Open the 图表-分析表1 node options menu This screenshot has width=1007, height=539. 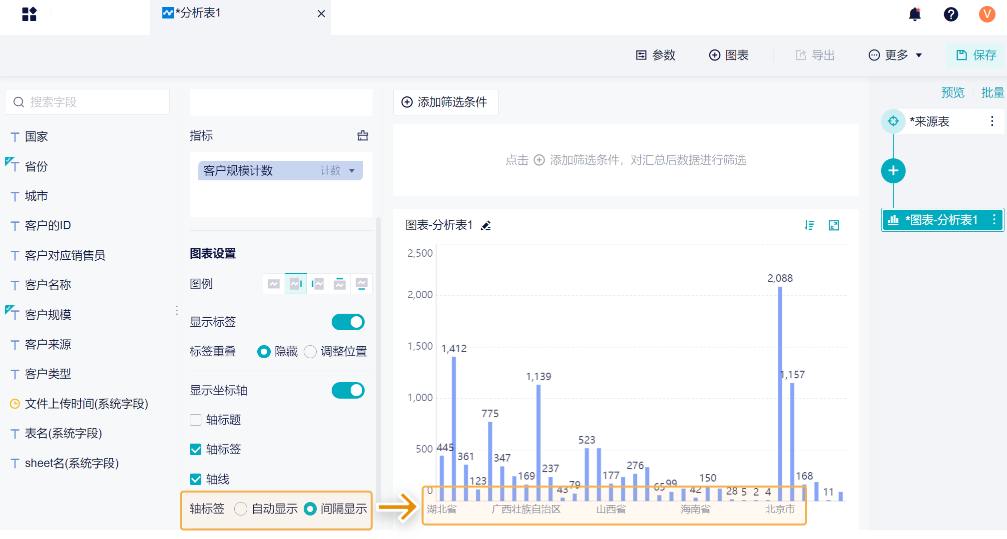[x=994, y=220]
